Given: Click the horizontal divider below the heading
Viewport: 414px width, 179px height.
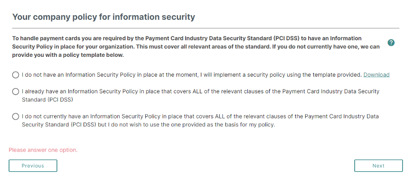Looking at the screenshot, I should pos(206,28).
